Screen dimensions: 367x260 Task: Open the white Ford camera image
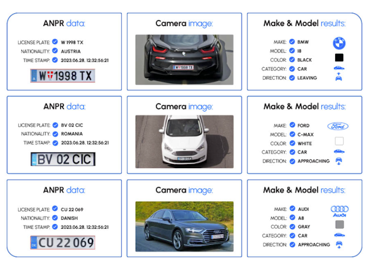tap(184, 142)
